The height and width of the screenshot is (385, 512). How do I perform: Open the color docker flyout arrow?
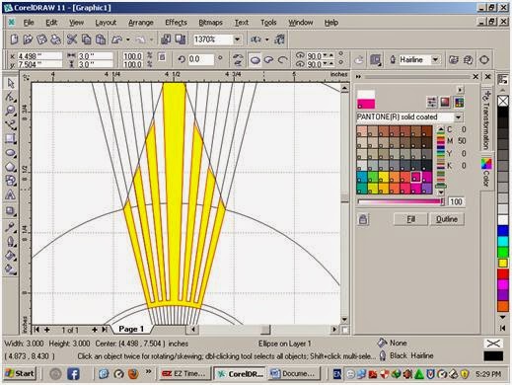pos(460,90)
